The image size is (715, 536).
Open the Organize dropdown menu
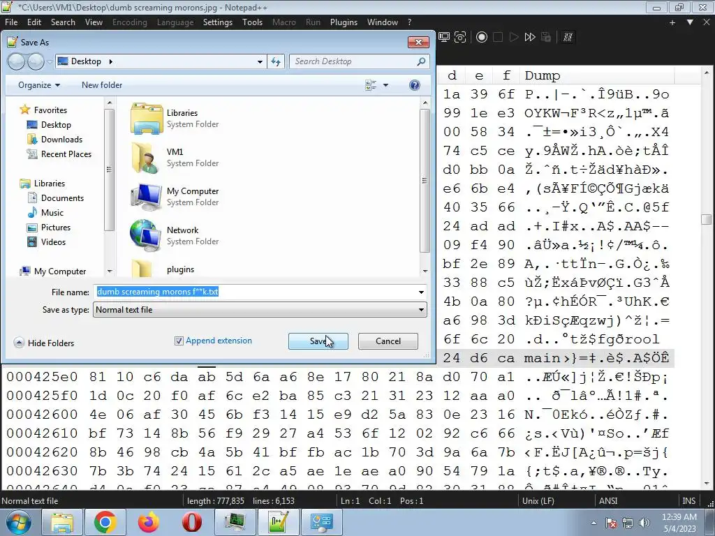point(39,85)
